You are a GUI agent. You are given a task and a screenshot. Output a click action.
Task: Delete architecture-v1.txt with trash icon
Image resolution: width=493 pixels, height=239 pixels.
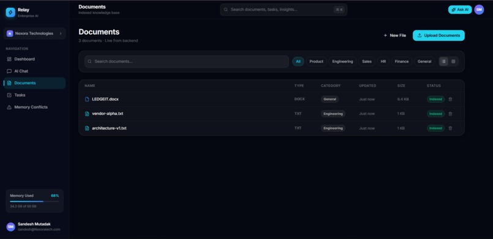tap(450, 128)
